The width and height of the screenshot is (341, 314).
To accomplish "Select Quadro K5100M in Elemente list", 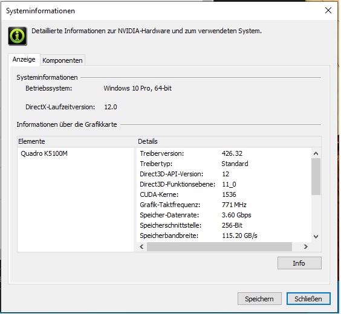I will [44, 153].
